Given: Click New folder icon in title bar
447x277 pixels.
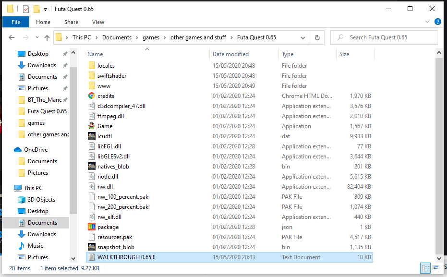Looking at the screenshot, I should pos(36,9).
